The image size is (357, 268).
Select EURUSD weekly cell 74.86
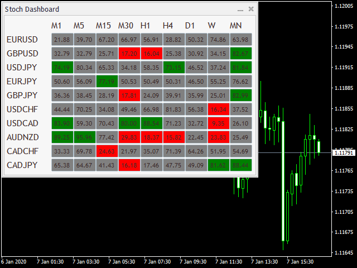tap(218, 40)
